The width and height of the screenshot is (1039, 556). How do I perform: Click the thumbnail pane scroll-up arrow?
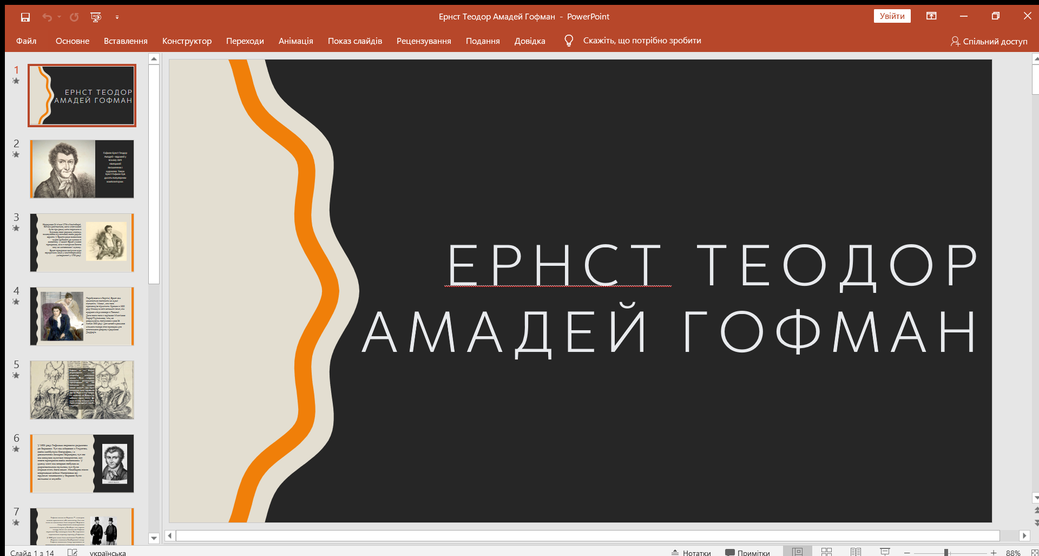(x=154, y=58)
